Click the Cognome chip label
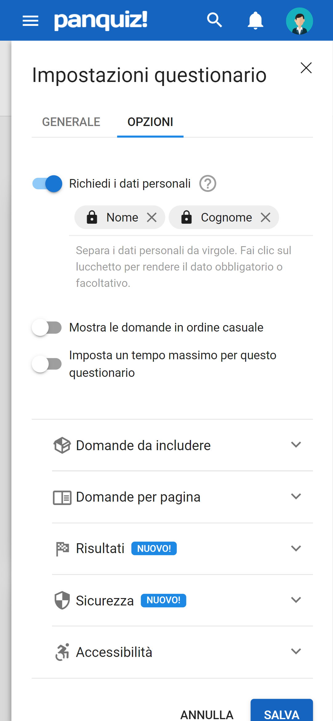The height and width of the screenshot is (721, 333). point(226,218)
